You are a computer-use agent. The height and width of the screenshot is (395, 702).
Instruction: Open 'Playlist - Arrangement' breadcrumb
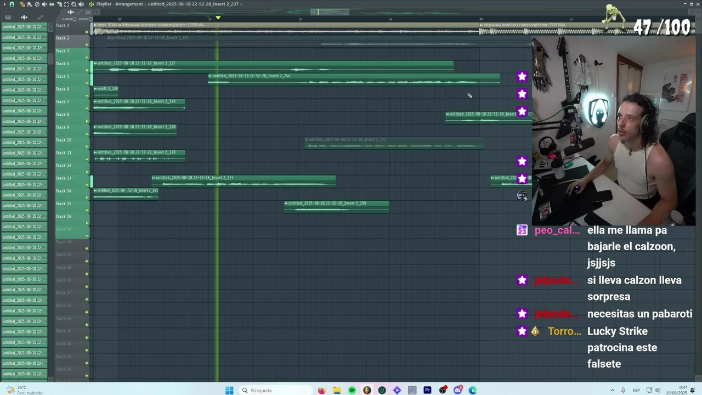tap(120, 4)
